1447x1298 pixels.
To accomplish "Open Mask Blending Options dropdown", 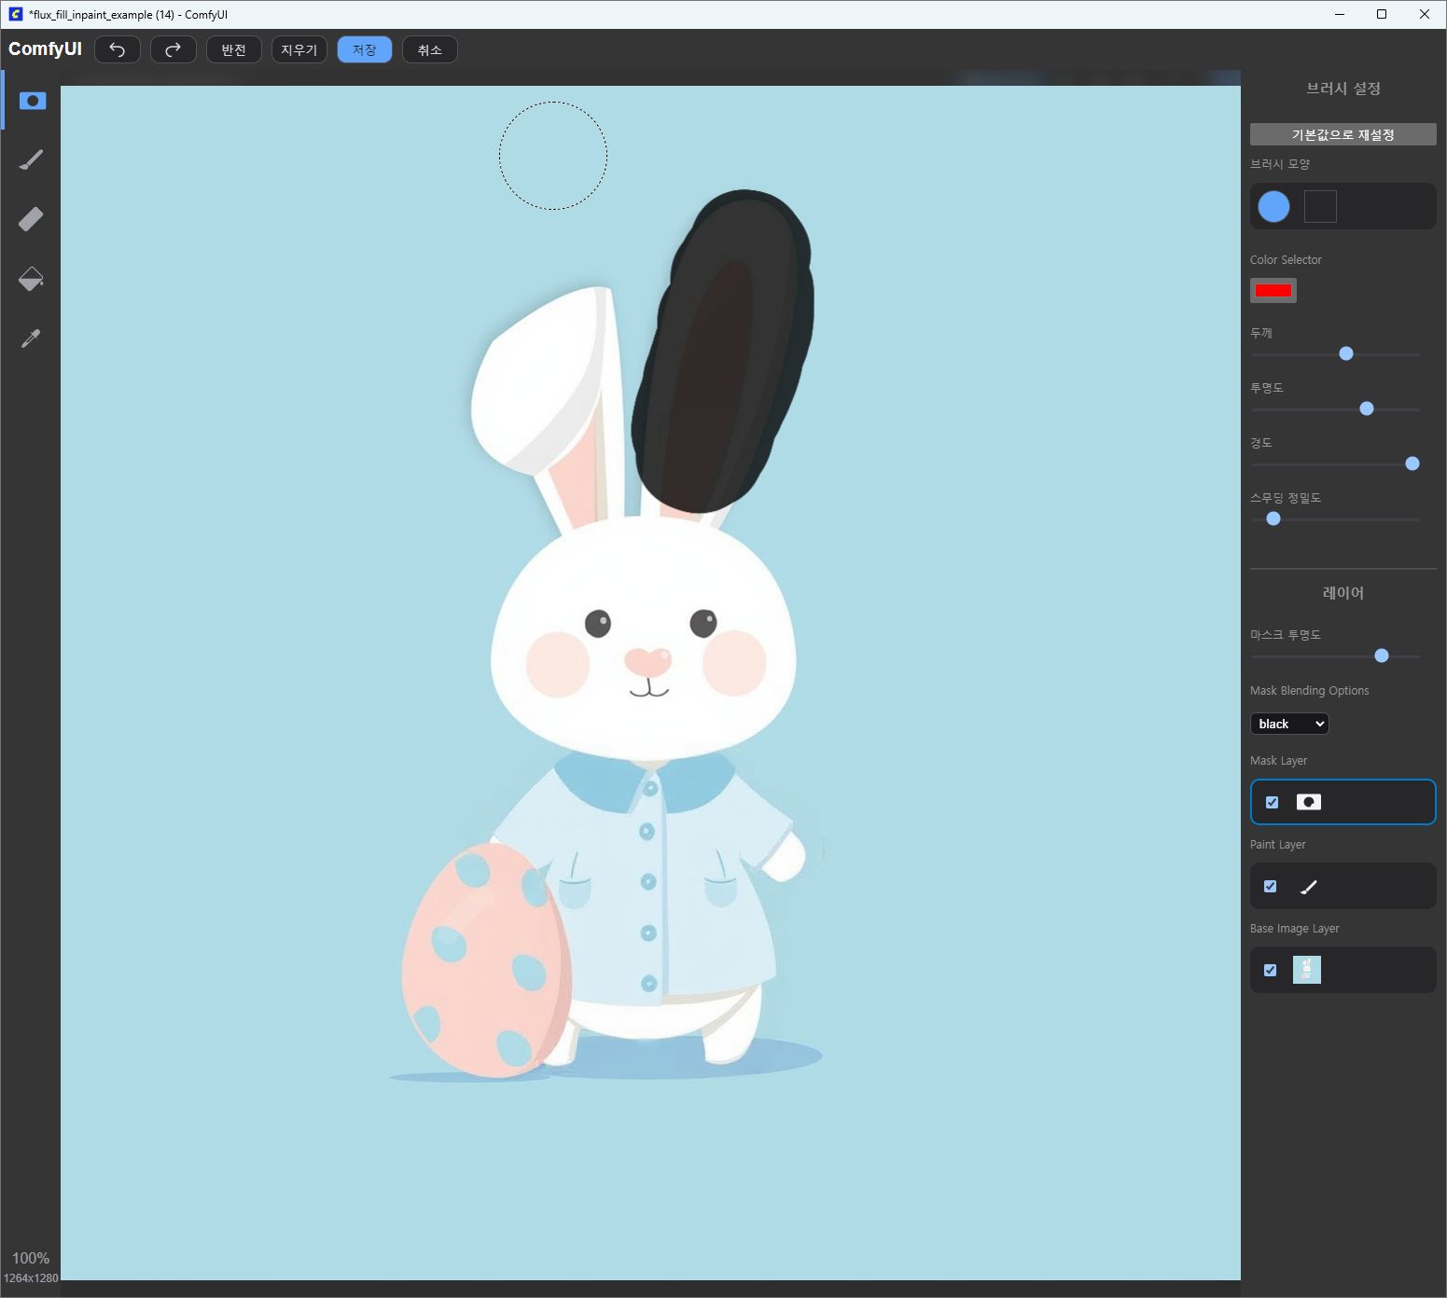I will [x=1289, y=724].
